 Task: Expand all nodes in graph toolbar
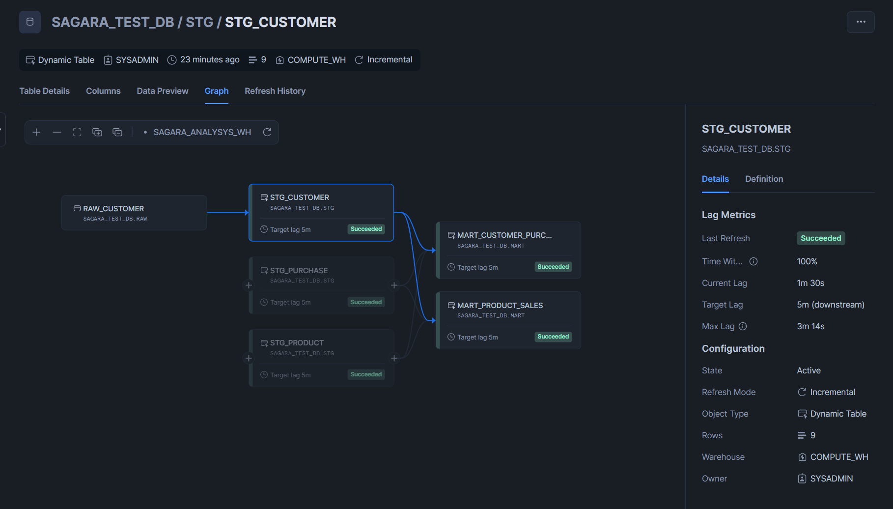click(x=97, y=132)
